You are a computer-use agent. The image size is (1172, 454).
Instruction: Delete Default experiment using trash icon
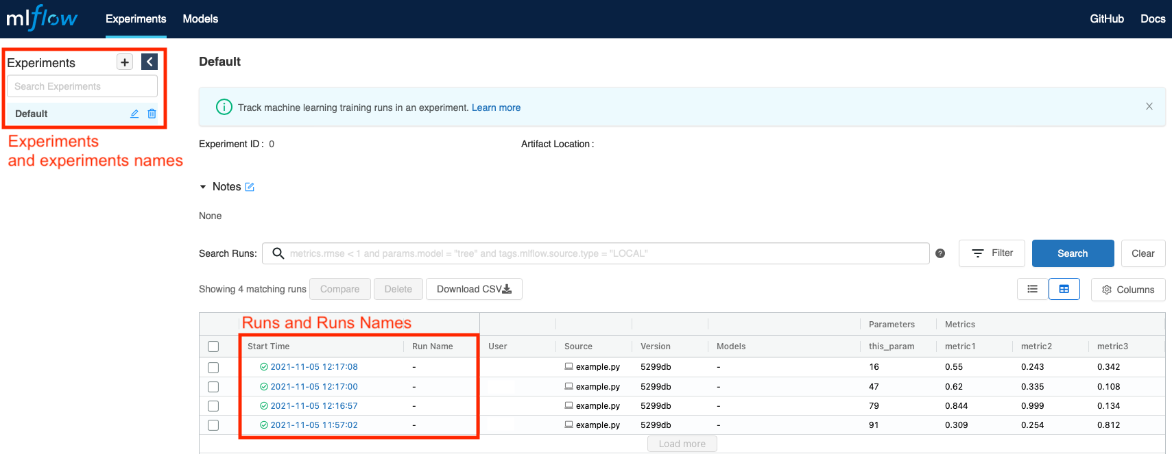[x=152, y=114]
